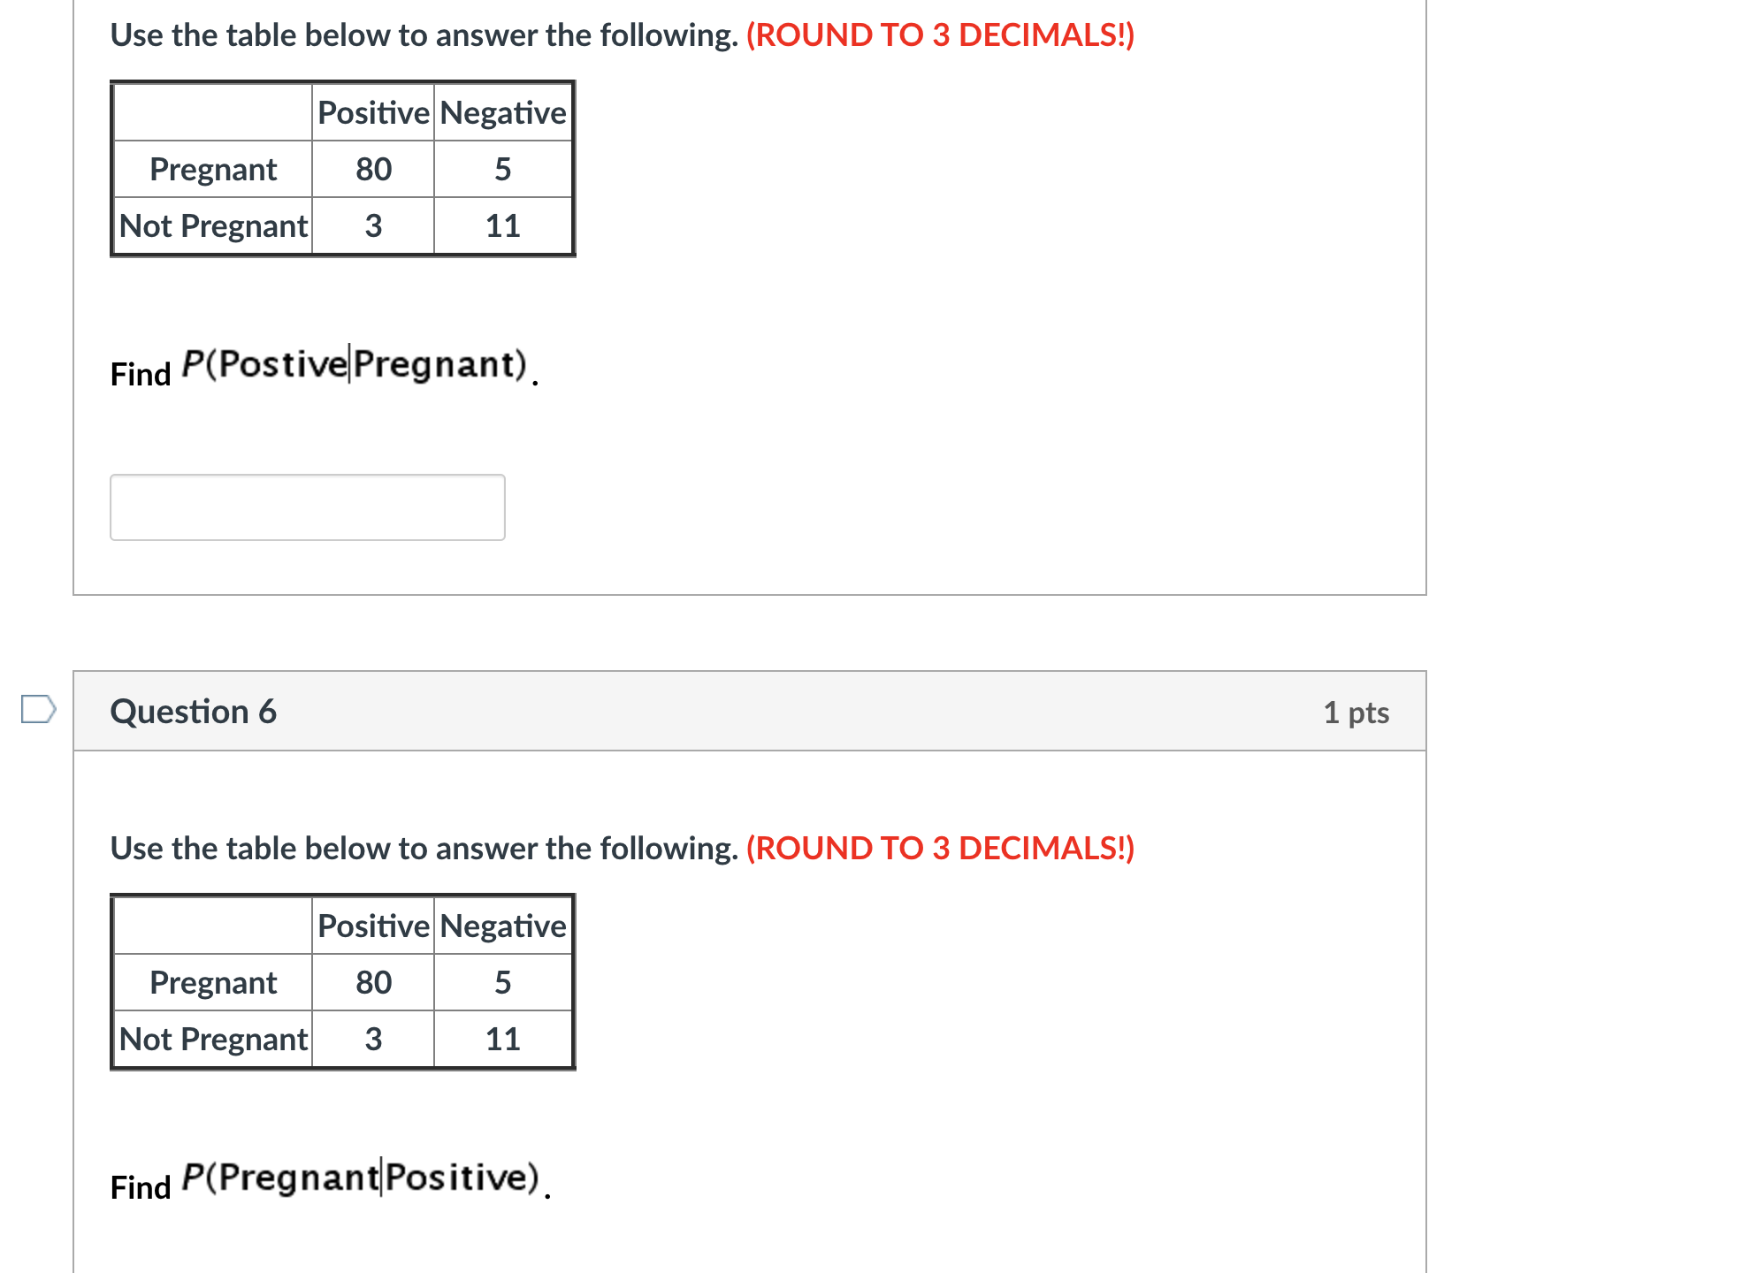Click the first red ROUND TO 3 DECIMALS note
Screen dimensions: 1742x1273
[940, 34]
